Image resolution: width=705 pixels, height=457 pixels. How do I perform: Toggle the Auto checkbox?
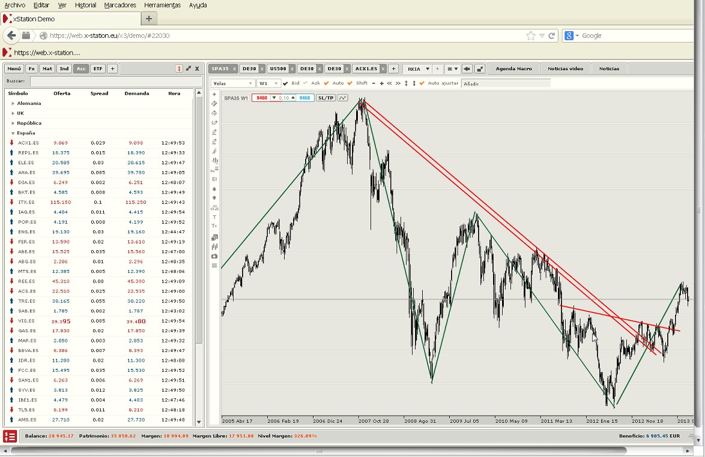(327, 83)
